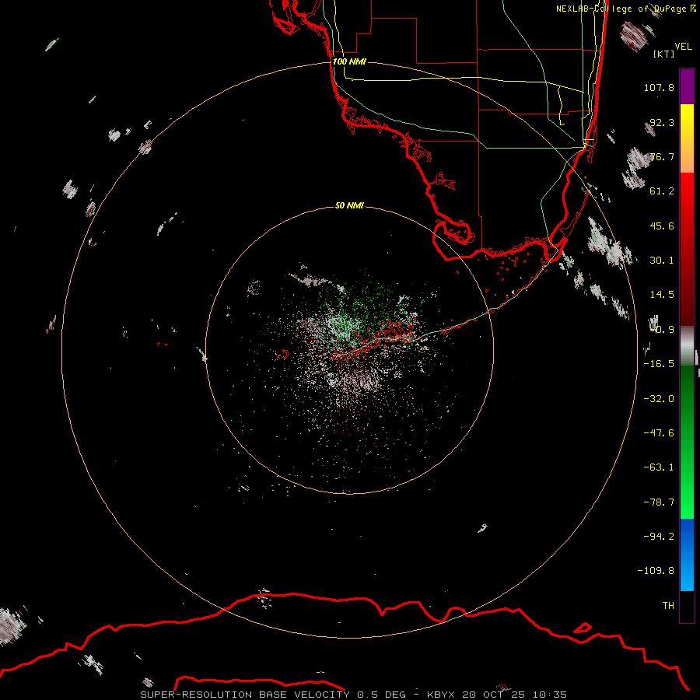The image size is (700, 700).
Task: Click the NEXLAB-College of DuPage credit text
Action: pos(625,9)
